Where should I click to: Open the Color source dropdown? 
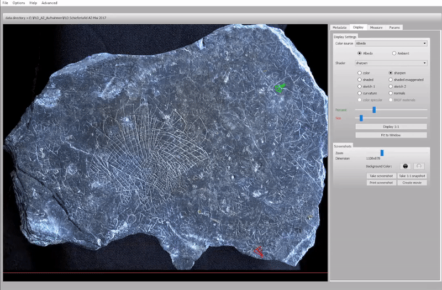[x=391, y=43]
